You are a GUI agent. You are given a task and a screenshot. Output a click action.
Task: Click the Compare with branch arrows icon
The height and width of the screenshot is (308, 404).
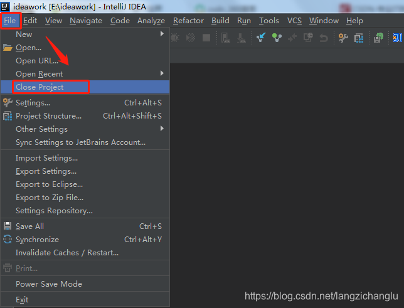click(x=292, y=38)
